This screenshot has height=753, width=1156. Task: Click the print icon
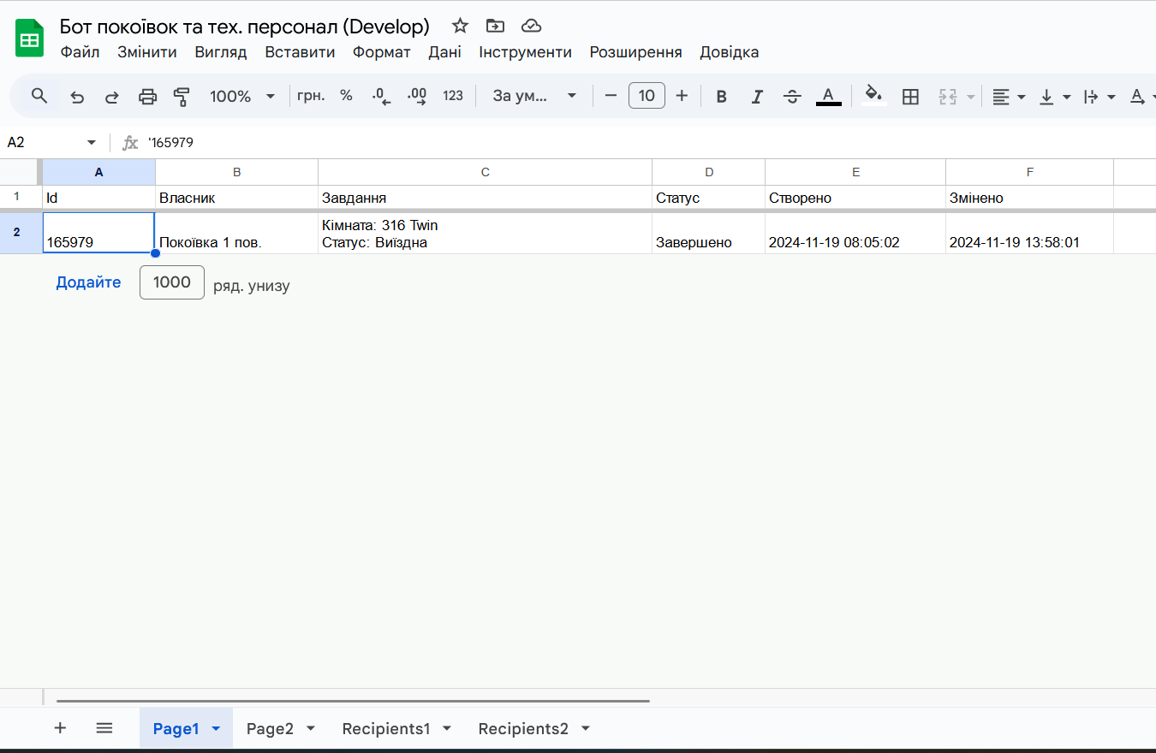[x=147, y=97]
